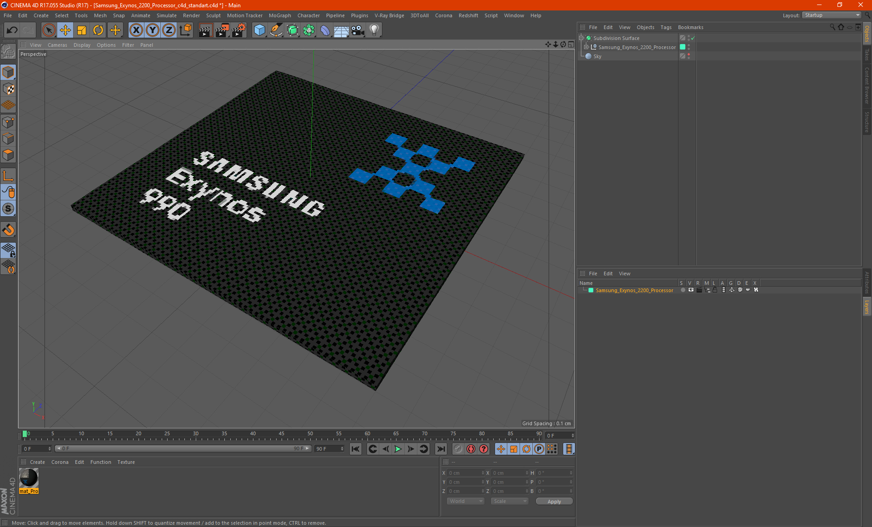This screenshot has height=527, width=872.
Task: Open the Layout Startup dropdown
Action: (832, 15)
